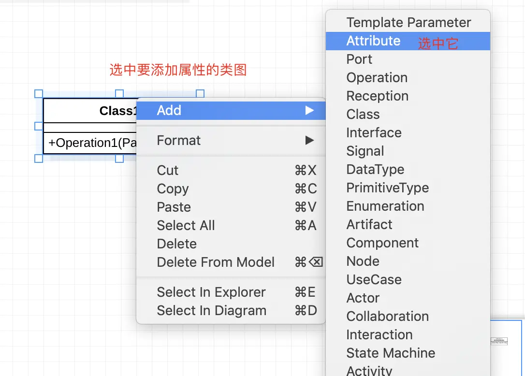This screenshot has height=376, width=525.
Task: Choose Copy from the context menu
Action: (x=173, y=189)
